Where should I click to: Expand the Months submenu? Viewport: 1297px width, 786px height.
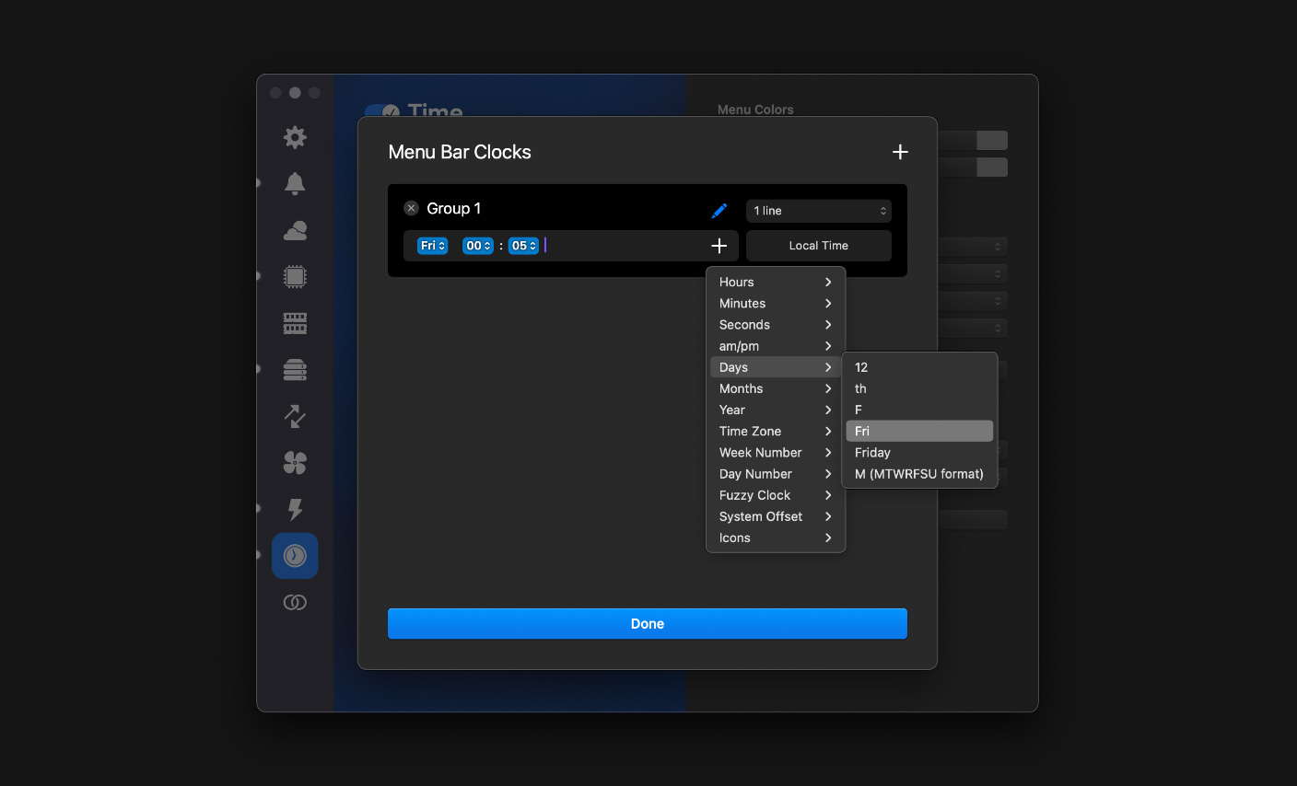coord(776,388)
